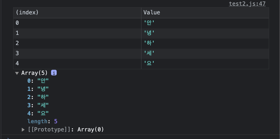280x139 pixels.
Task: Select array entry 4: "요"
Action: (38, 113)
